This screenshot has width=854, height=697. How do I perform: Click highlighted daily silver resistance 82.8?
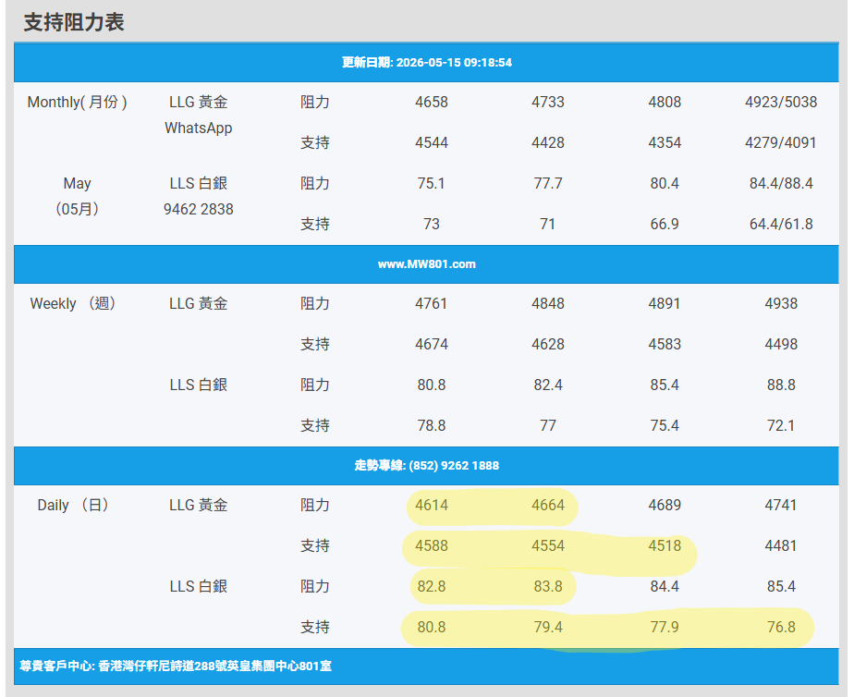432,586
